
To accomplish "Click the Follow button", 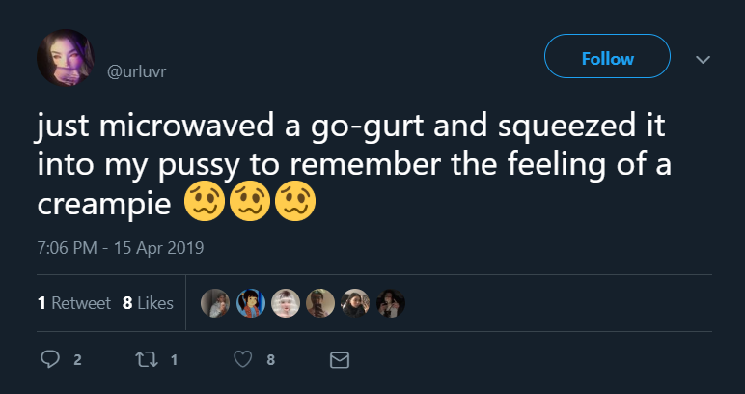I will click(x=607, y=58).
